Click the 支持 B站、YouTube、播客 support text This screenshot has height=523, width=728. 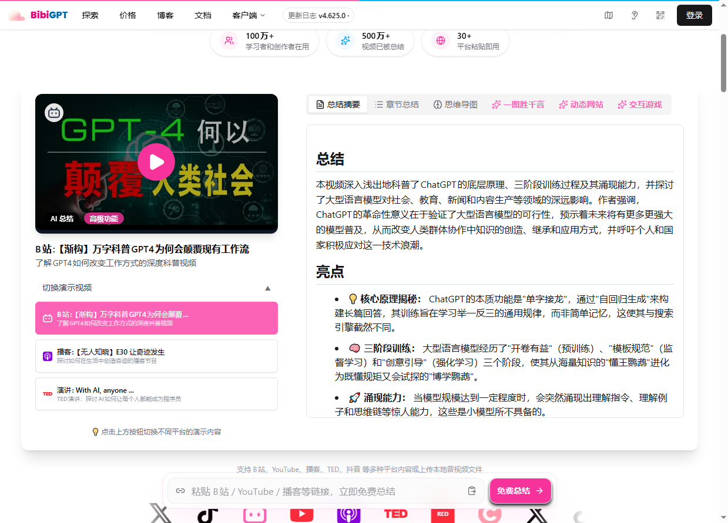click(360, 470)
